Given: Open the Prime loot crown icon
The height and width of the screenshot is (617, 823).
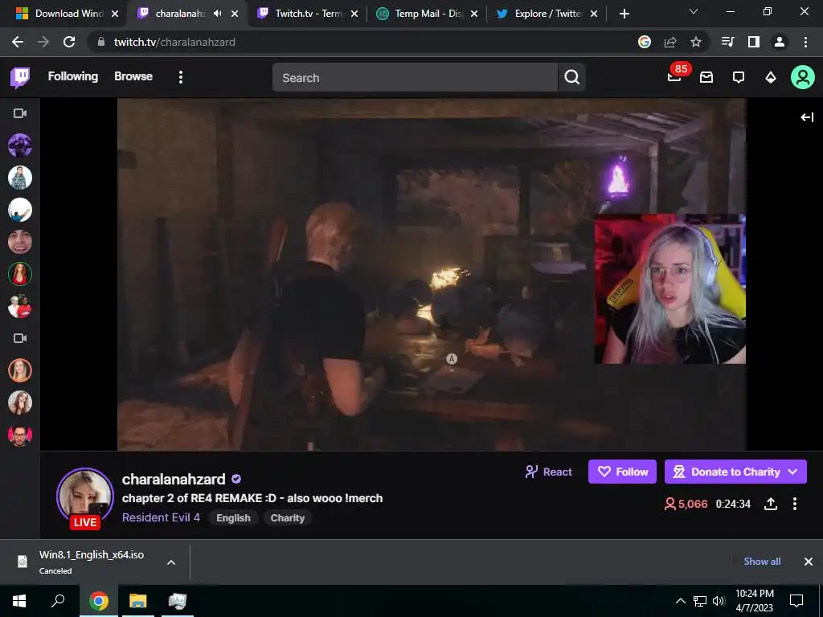Looking at the screenshot, I should (x=706, y=77).
